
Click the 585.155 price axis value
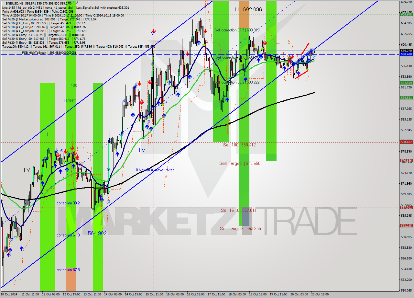click(x=406, y=119)
